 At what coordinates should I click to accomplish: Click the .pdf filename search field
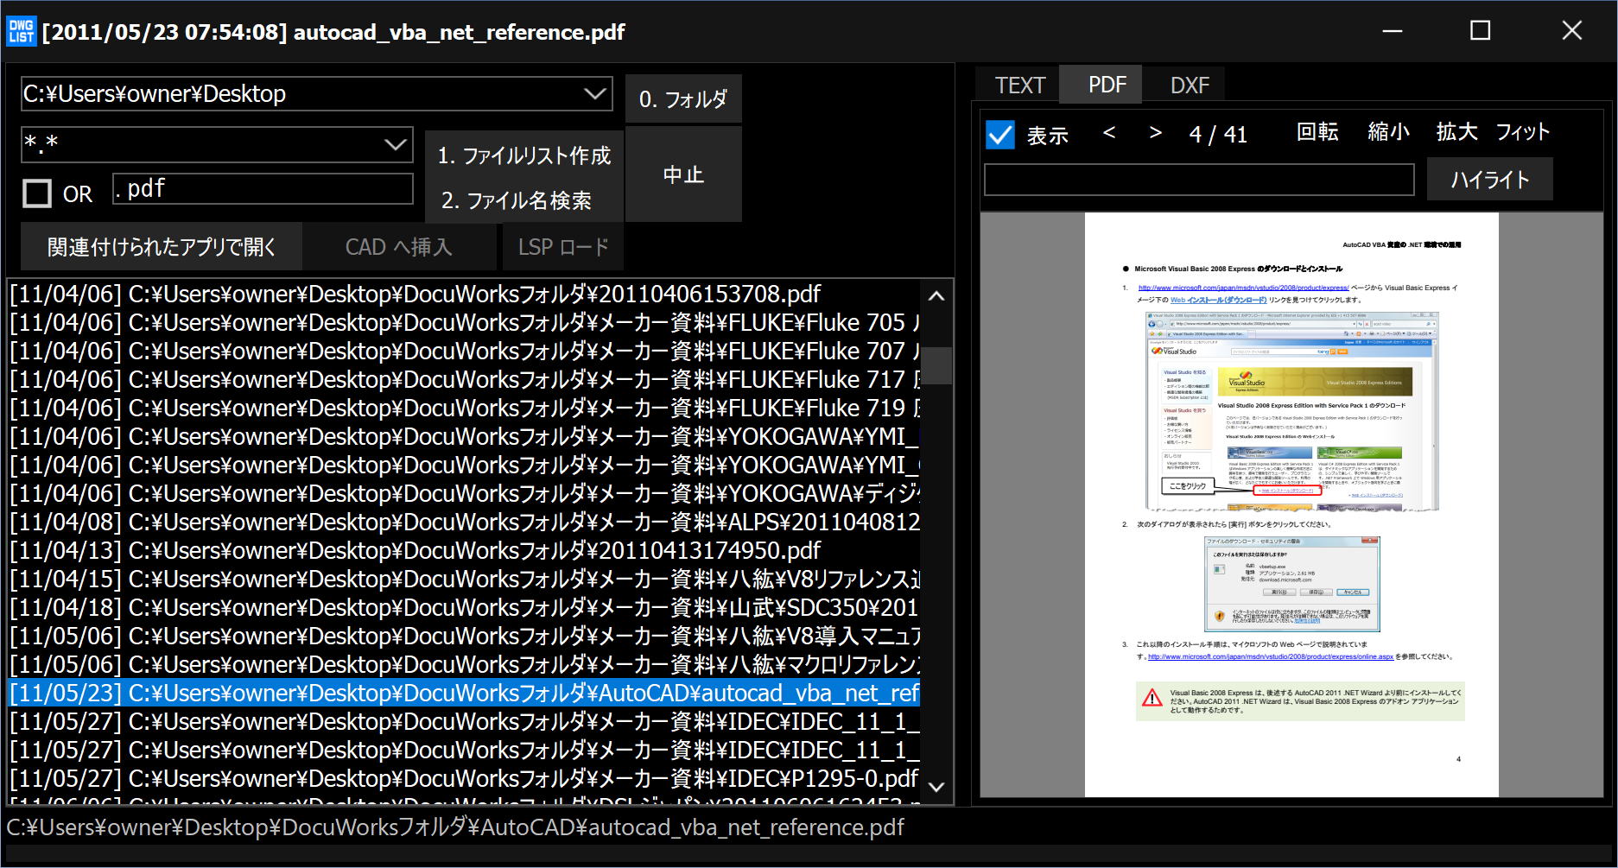[263, 189]
